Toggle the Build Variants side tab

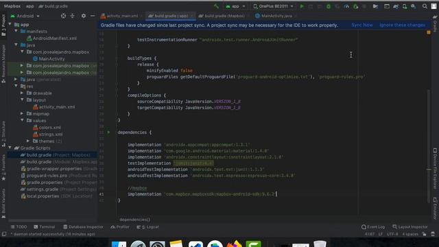[x=3, y=203]
